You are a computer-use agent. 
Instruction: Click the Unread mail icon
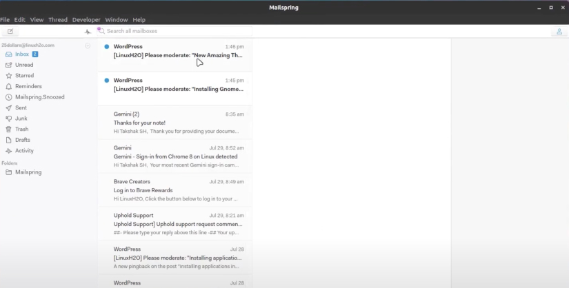[9, 65]
